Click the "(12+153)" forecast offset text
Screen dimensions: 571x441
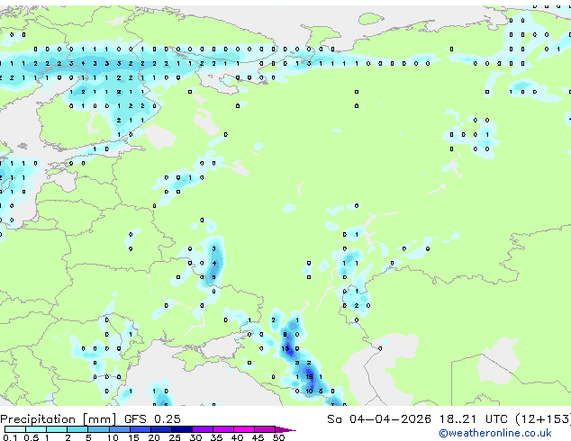543,419
